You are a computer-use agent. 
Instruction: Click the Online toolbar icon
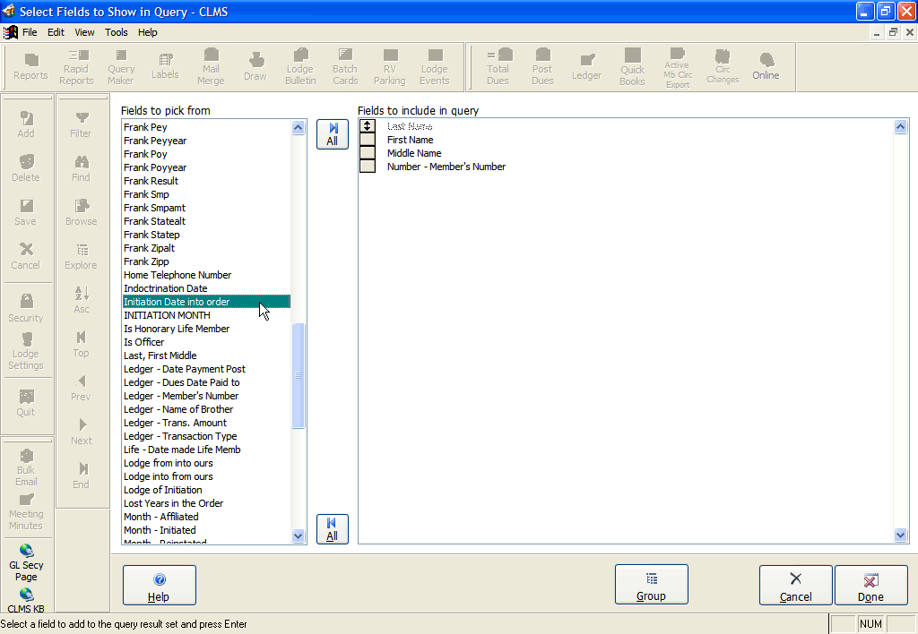click(766, 67)
